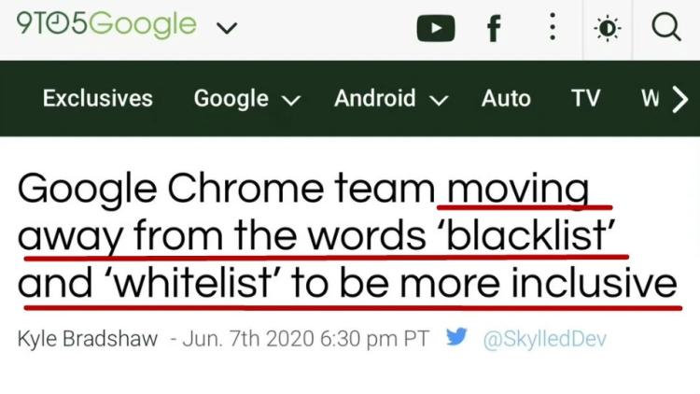Click the article headline about blacklist and whitelist
The width and height of the screenshot is (700, 394).
coord(347,238)
